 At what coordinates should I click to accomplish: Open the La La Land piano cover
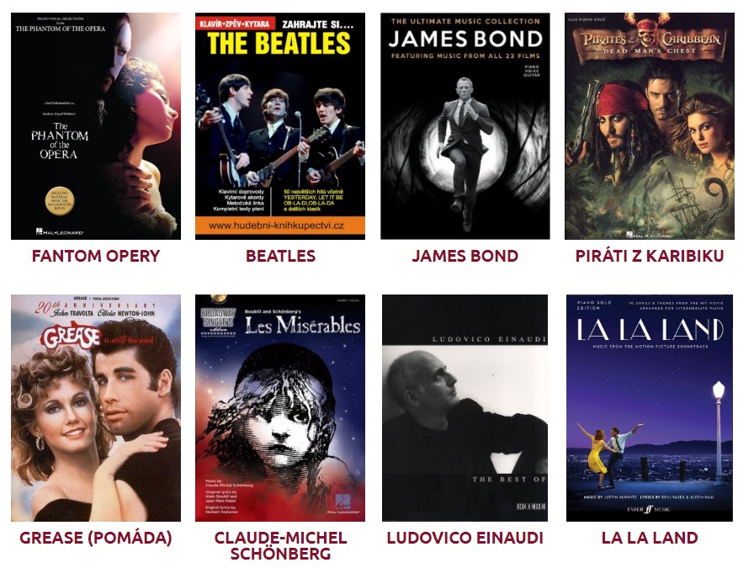(x=649, y=408)
